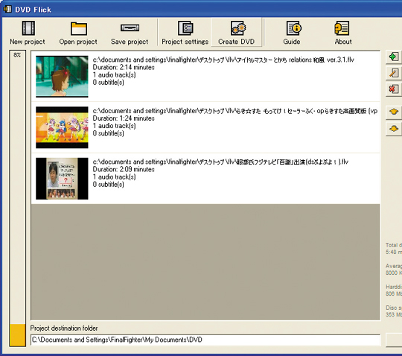Click the green Add title icon
Screen dimensions: 402x356
pyautogui.click(x=394, y=57)
